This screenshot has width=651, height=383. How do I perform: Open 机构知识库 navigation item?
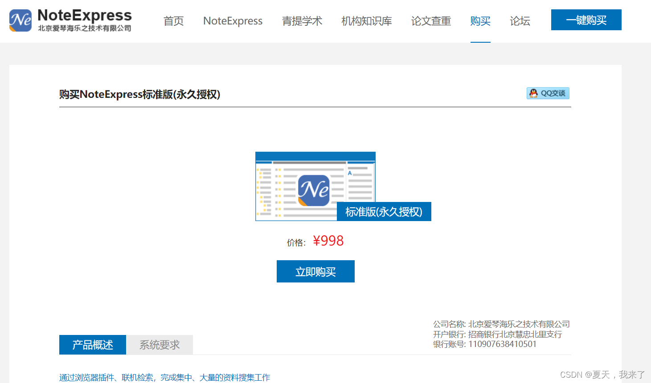(367, 21)
